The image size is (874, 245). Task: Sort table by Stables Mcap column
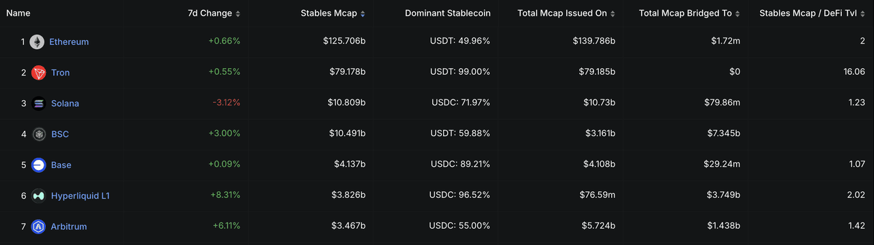click(333, 14)
